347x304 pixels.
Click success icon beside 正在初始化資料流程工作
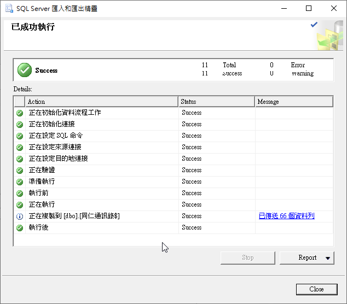[20, 113]
